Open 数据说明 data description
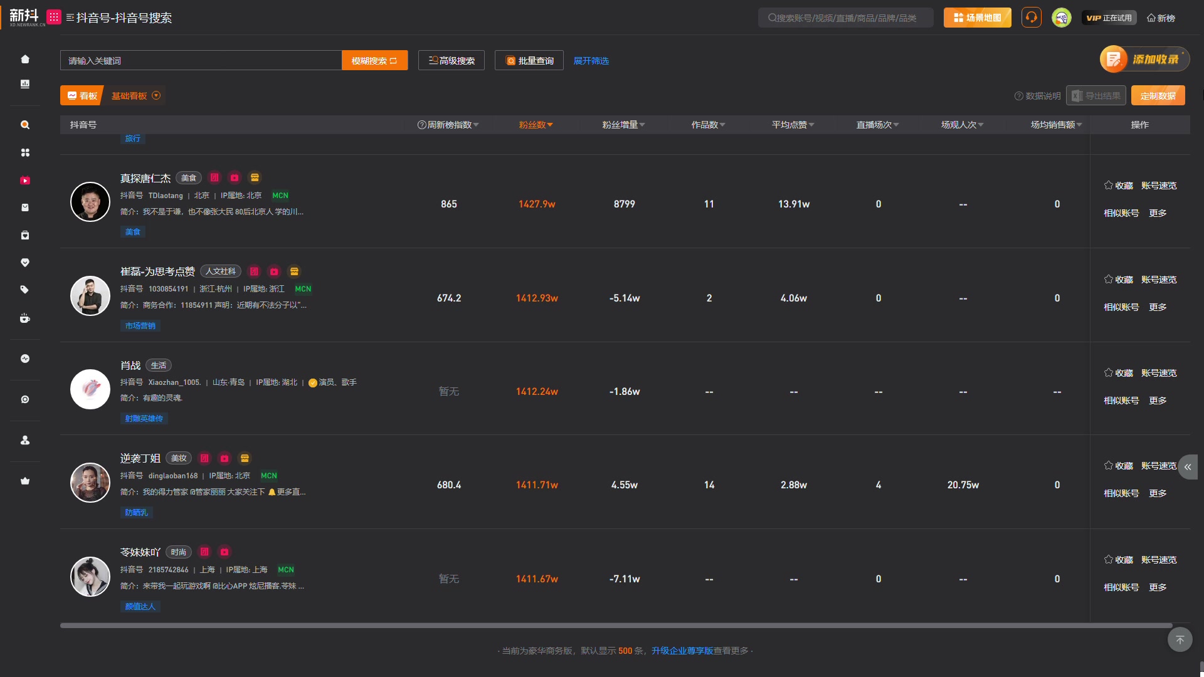The image size is (1204, 677). coord(1038,96)
